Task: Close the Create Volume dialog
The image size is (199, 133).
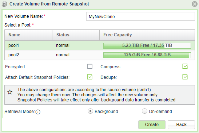Action: (194, 4)
